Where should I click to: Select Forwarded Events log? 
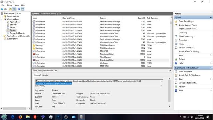[17, 33]
